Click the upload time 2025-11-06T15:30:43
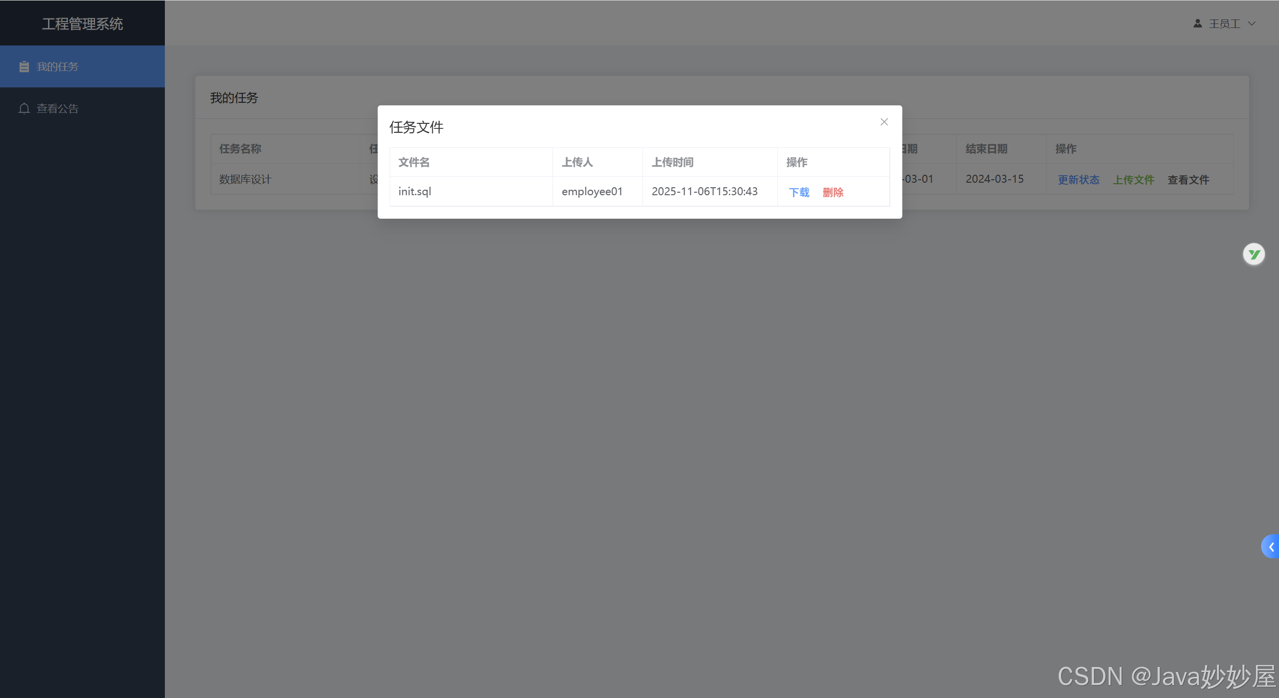Image resolution: width=1279 pixels, height=698 pixels. (704, 191)
